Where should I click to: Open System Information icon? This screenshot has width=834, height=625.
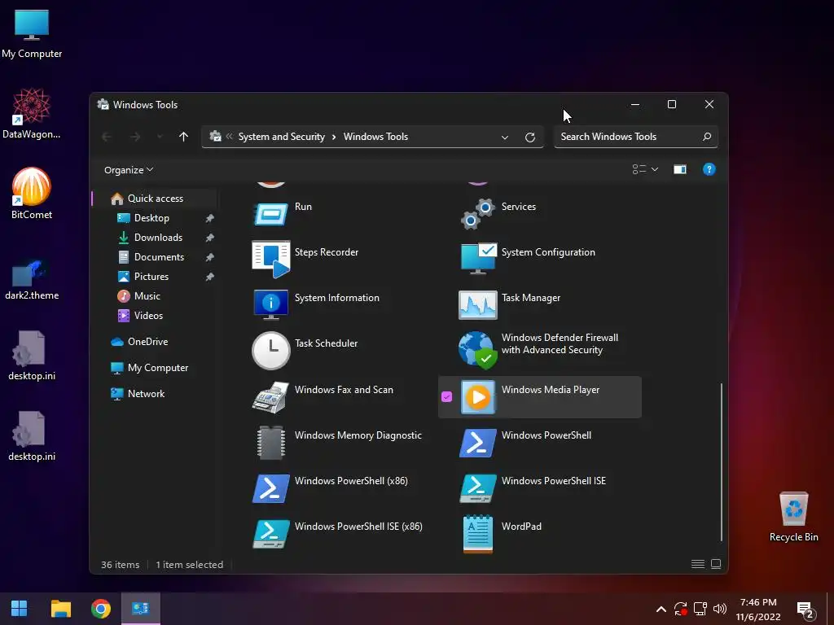click(271, 304)
